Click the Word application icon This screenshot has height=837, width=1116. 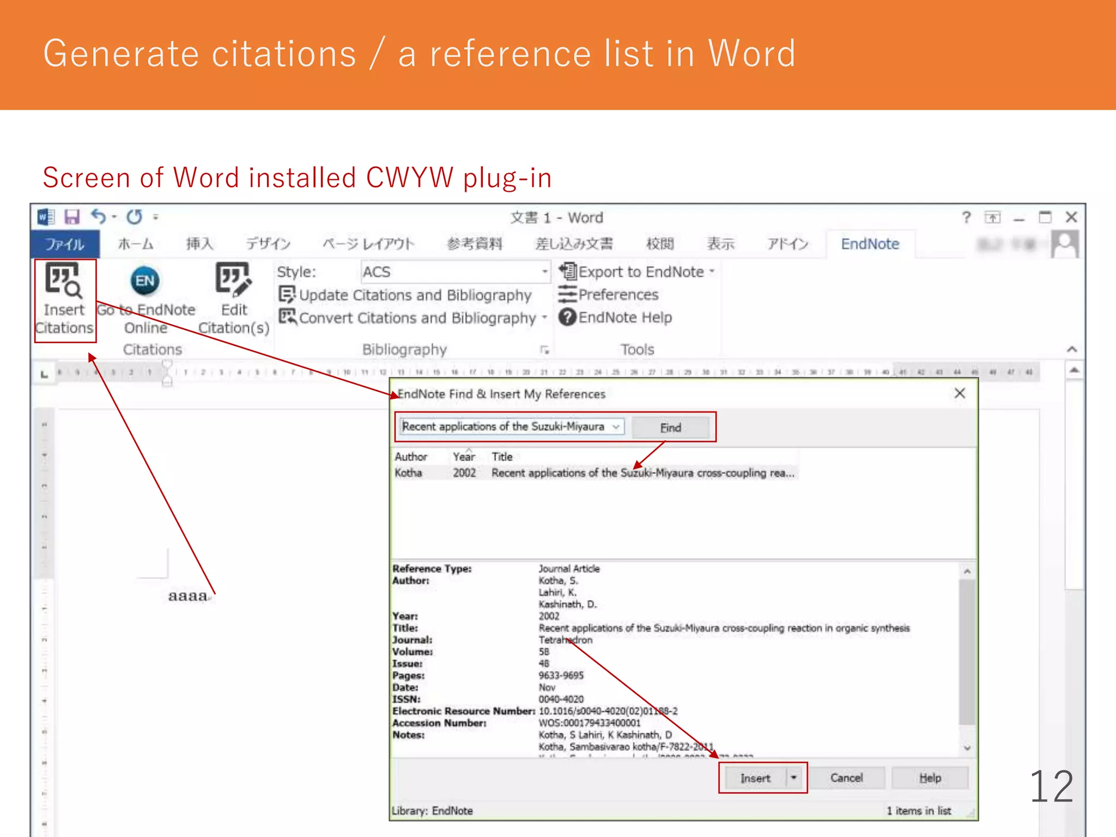click(x=46, y=217)
